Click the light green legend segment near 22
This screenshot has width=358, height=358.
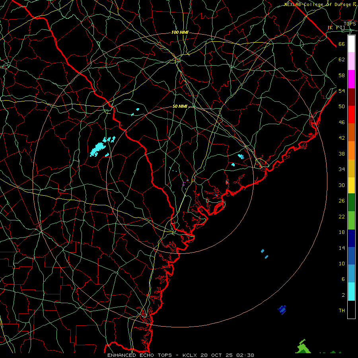pyautogui.click(x=351, y=220)
